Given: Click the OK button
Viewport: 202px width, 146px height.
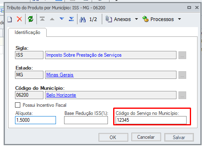Looking at the screenshot, I should [113, 137].
